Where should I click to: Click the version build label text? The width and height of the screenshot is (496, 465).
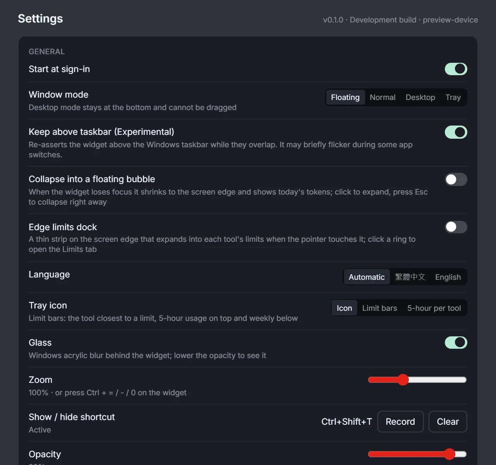pyautogui.click(x=401, y=20)
